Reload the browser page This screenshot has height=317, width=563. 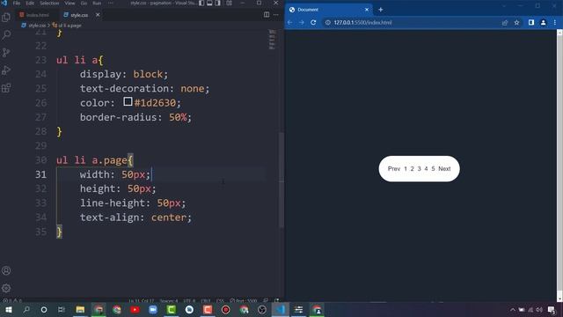313,22
